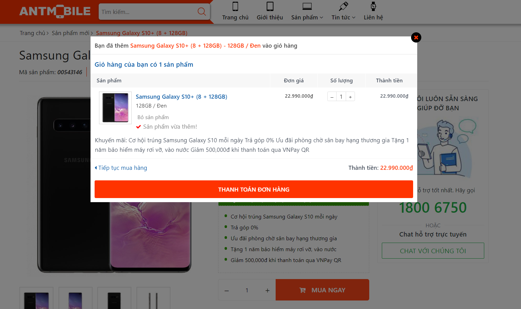Click the laptop icon above Sản phẩm
521x309 pixels.
pyautogui.click(x=307, y=6)
